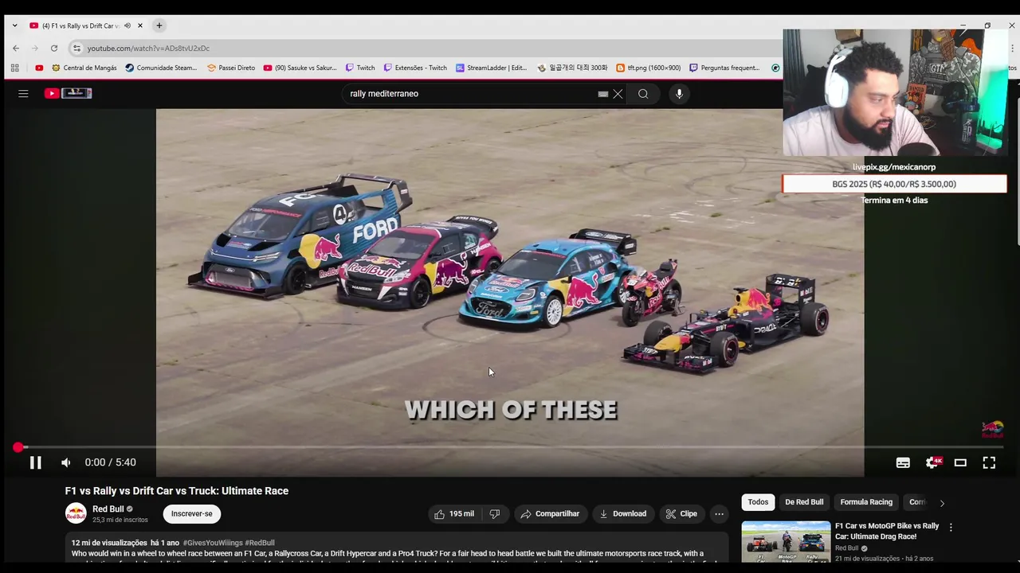Mute the video with the speaker icon
The image size is (1020, 573).
click(66, 462)
